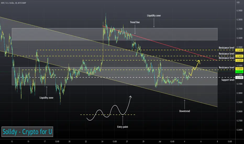Select the 0.34690 yellow price tag

(x=239, y=50)
